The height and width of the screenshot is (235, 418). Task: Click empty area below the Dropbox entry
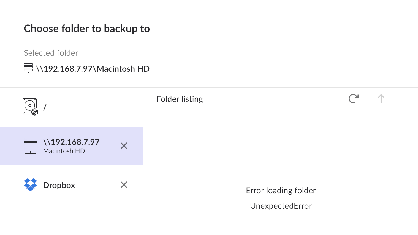[71, 217]
